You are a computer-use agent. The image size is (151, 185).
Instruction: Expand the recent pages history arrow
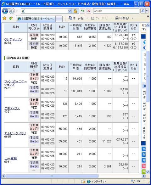(x=17, y=11)
